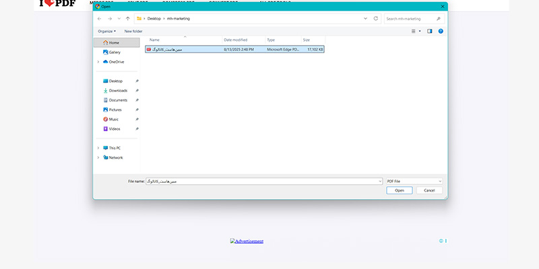Expand the Network tree node
539x269 pixels.
point(98,157)
